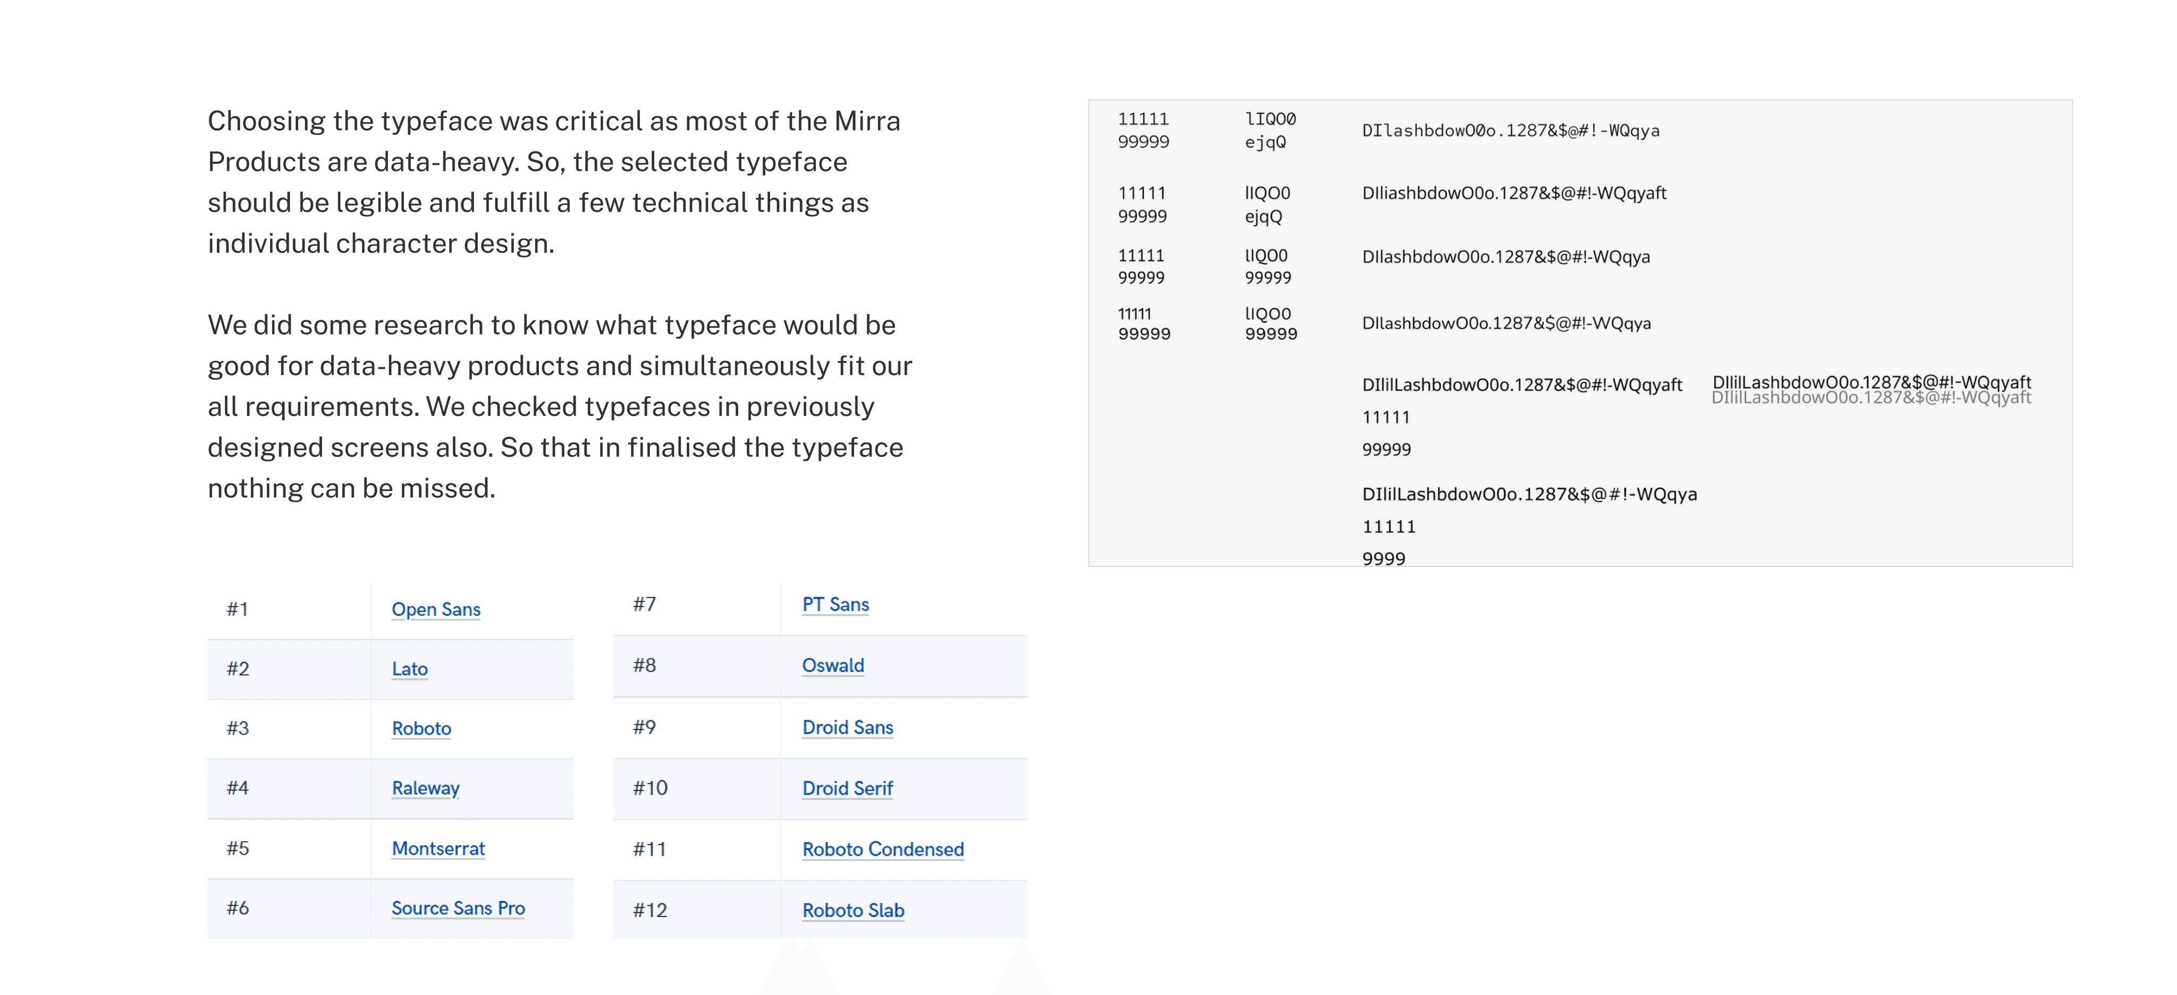Click the Source Sans Pro link
Image resolution: width=2177 pixels, height=995 pixels.
pyautogui.click(x=458, y=908)
